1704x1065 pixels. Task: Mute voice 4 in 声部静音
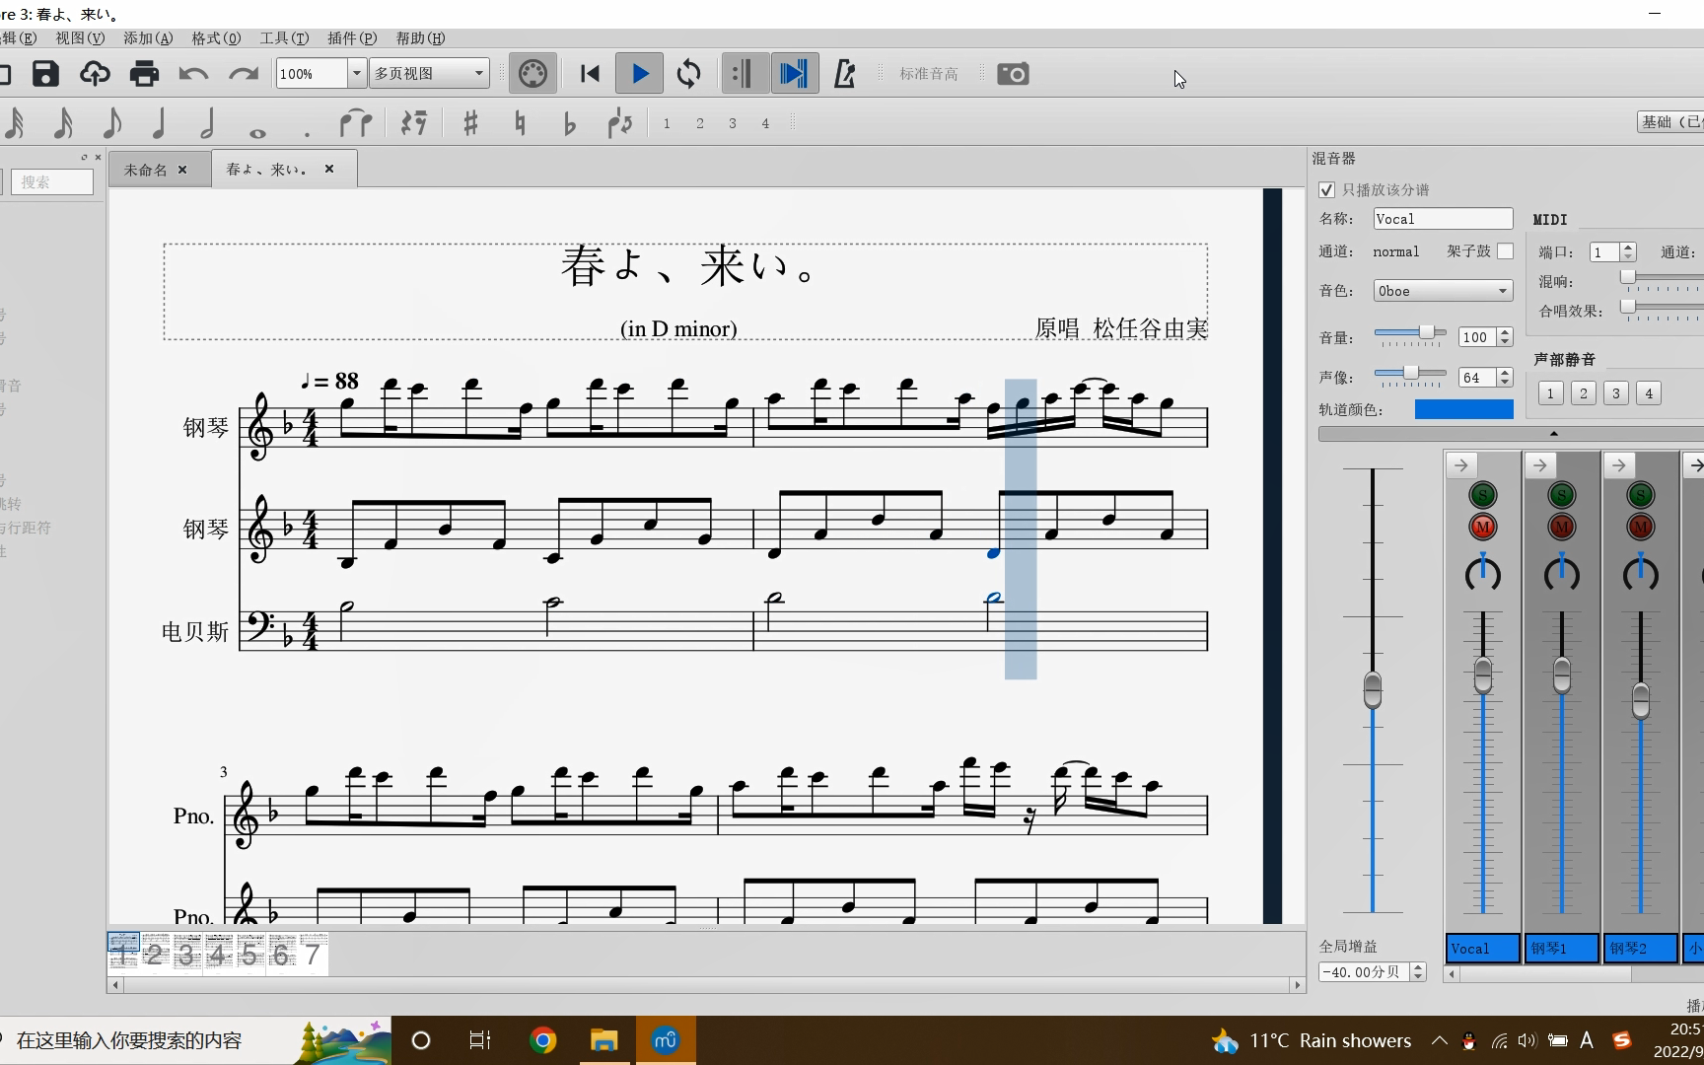[1648, 393]
